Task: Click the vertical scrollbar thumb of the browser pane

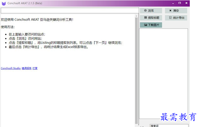Action: [x=136, y=70]
